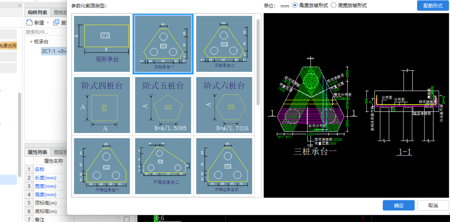
Task: Pick the 阶式四桩台 section thumbnail
Action: pos(102,105)
